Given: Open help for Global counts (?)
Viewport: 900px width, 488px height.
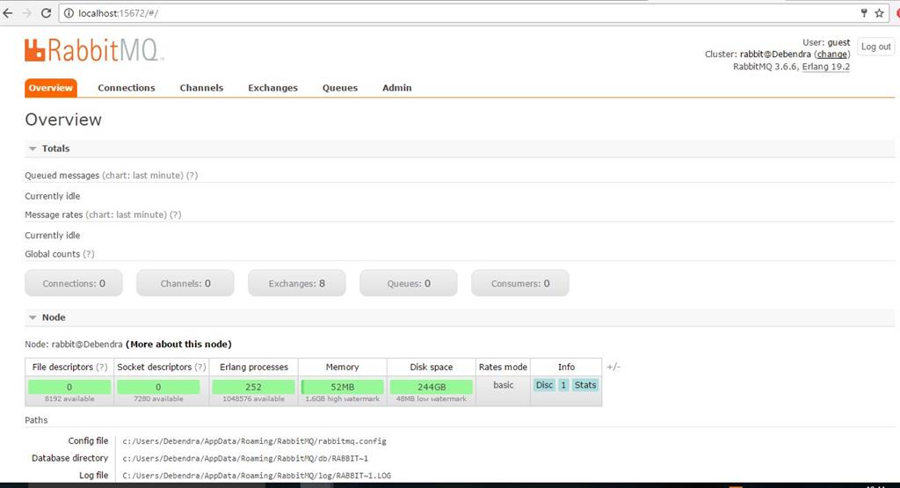Looking at the screenshot, I should point(89,254).
